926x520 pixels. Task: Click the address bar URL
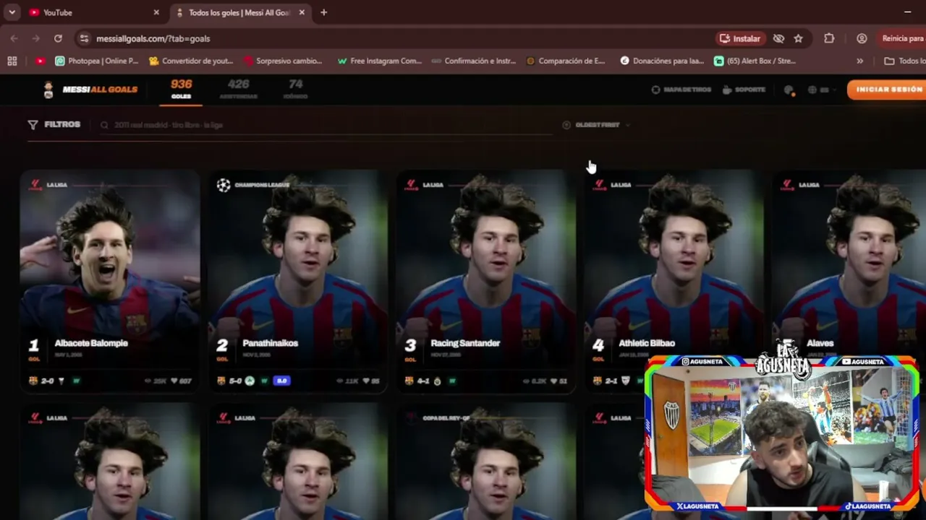153,38
